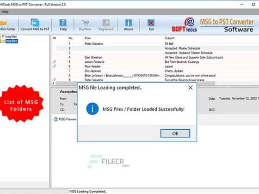The height and width of the screenshot is (194, 259).
Task: Click the 'Bid From Bedrock Coatings' subject
Action: [x=182, y=62]
